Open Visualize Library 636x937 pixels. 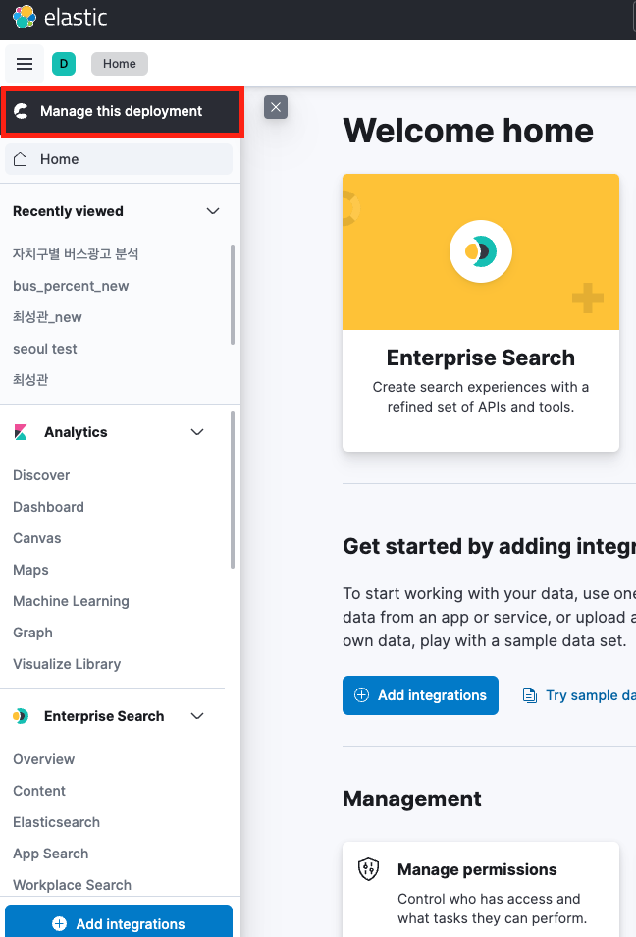tap(67, 664)
